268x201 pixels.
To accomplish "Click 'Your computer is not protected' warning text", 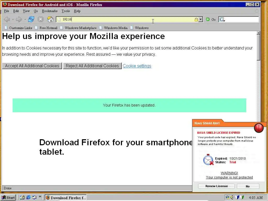I will point(229,177).
